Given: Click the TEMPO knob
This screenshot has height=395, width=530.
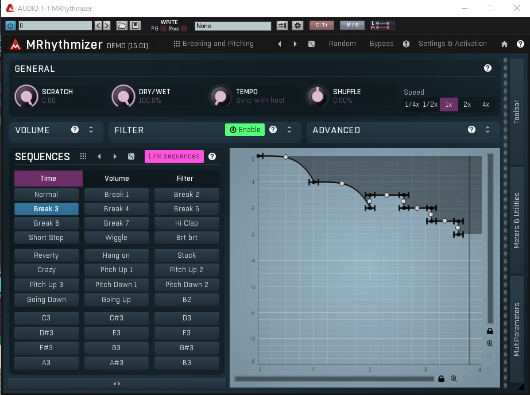Looking at the screenshot, I should [220, 96].
